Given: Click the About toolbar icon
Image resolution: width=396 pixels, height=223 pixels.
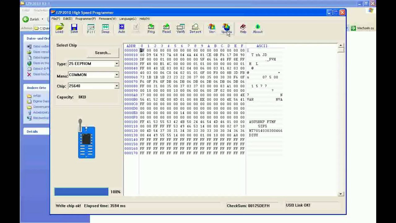Looking at the screenshot, I should coord(258,28).
